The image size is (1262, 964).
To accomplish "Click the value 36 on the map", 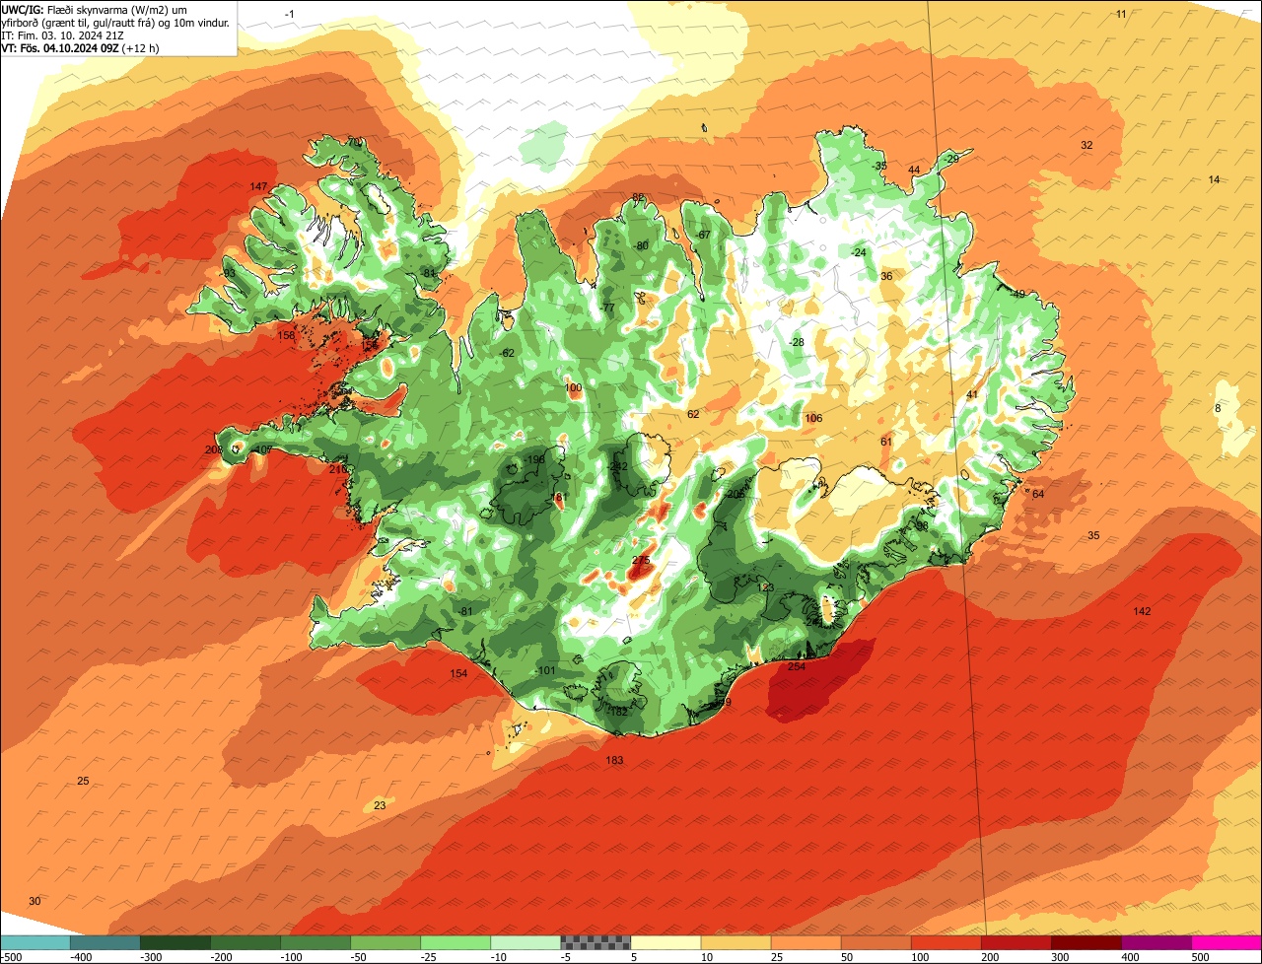I will tap(886, 277).
